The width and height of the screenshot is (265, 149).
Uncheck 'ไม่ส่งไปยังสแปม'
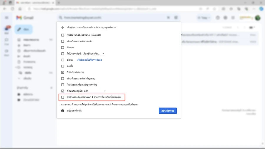click(x=62, y=72)
